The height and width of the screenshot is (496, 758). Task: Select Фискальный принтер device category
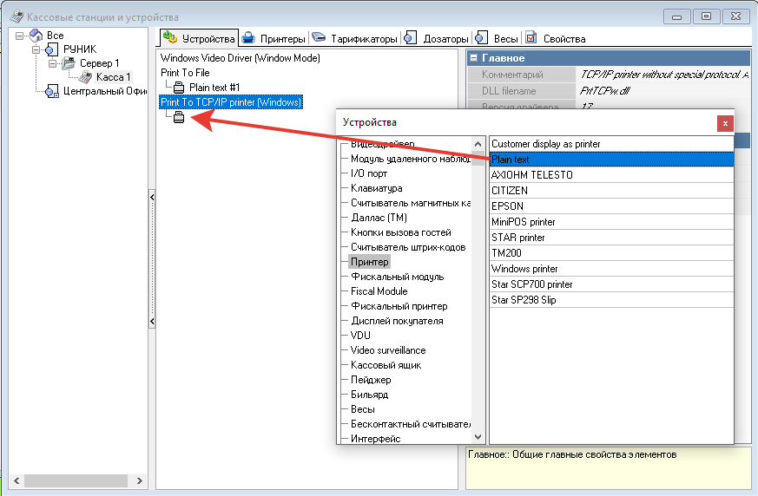pos(399,306)
